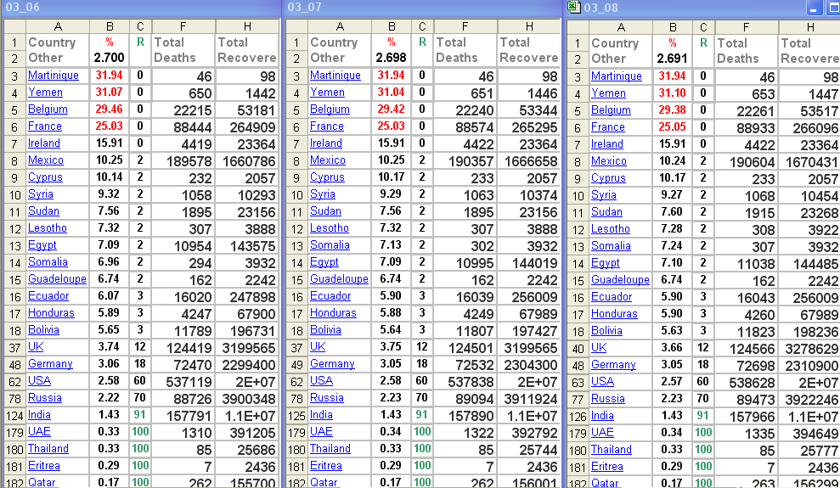Select deaths cell 537838 in window 03_07
This screenshot has width=840, height=488.
(465, 381)
